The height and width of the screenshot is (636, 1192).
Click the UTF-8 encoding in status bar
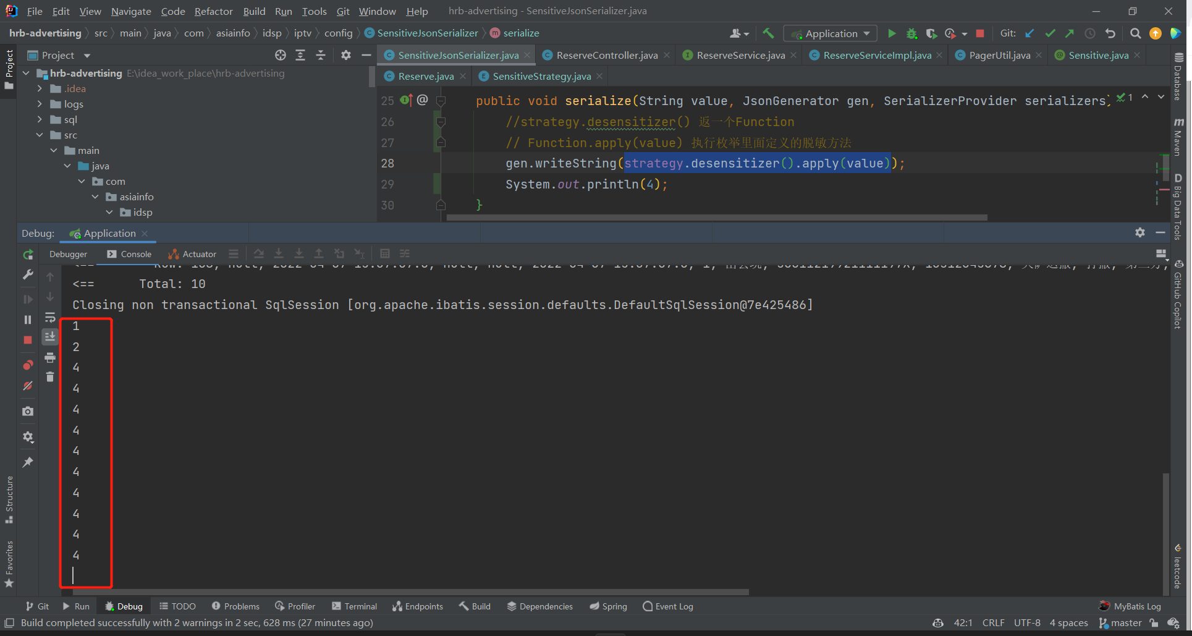[1027, 623]
